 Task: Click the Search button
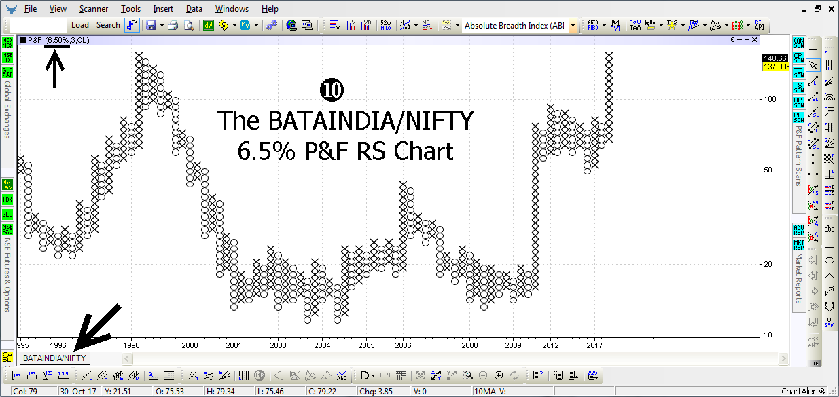tap(108, 25)
